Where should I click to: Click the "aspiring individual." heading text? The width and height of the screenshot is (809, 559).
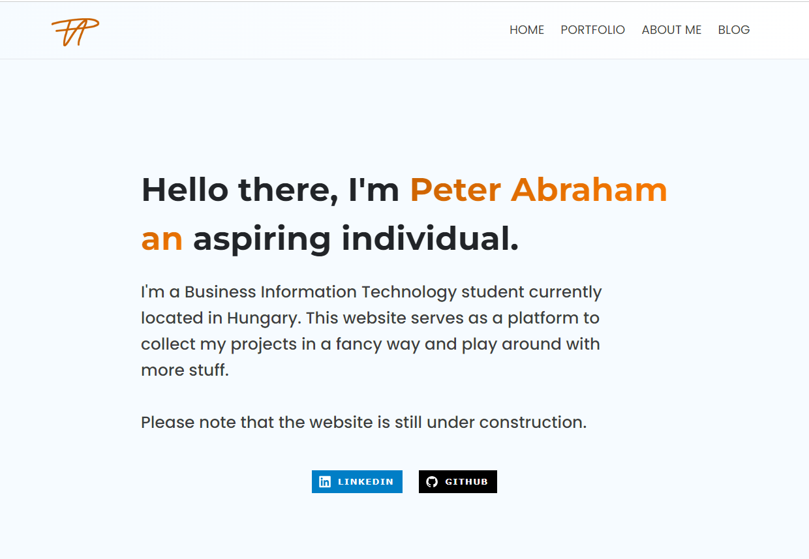coord(356,239)
